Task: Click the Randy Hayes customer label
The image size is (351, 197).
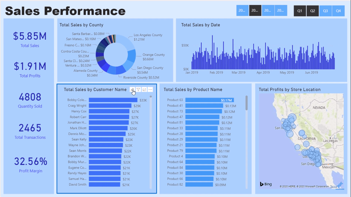Action: click(77, 173)
